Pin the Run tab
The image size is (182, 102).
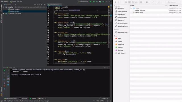[x=5, y=83]
